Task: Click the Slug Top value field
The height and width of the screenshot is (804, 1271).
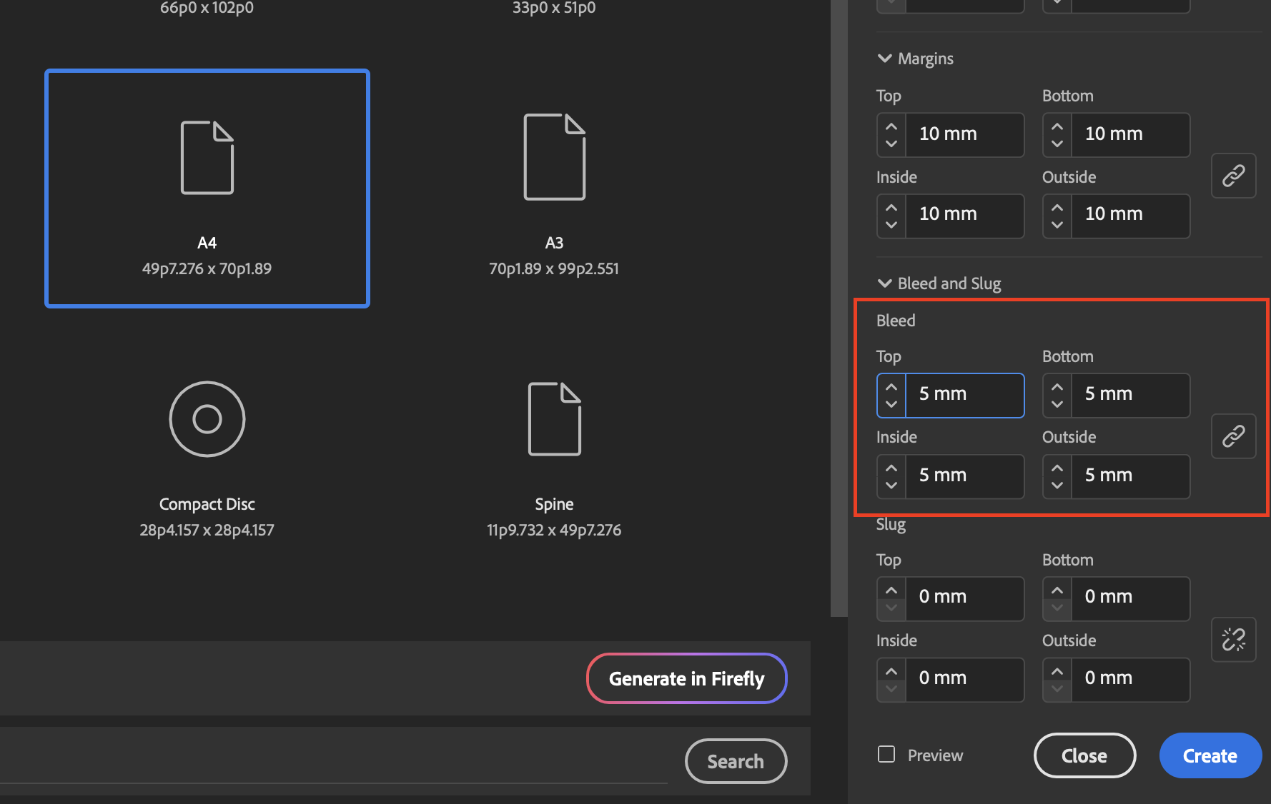Action: click(965, 598)
